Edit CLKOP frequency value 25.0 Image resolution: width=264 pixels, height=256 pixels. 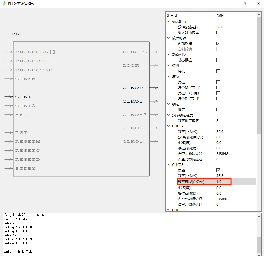[x=220, y=132]
